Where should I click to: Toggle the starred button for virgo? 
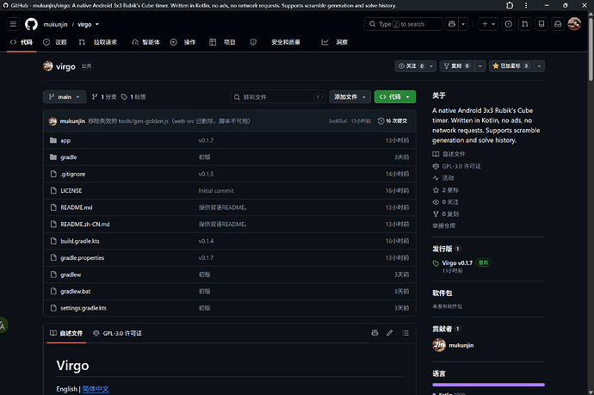click(510, 66)
